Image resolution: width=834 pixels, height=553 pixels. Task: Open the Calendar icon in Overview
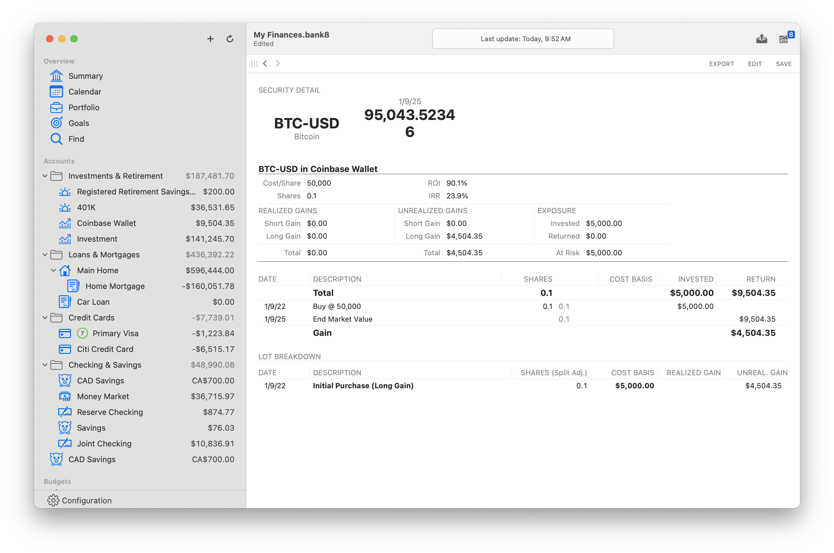[x=56, y=92]
